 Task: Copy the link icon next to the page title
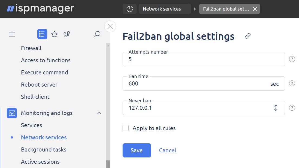pyautogui.click(x=248, y=36)
